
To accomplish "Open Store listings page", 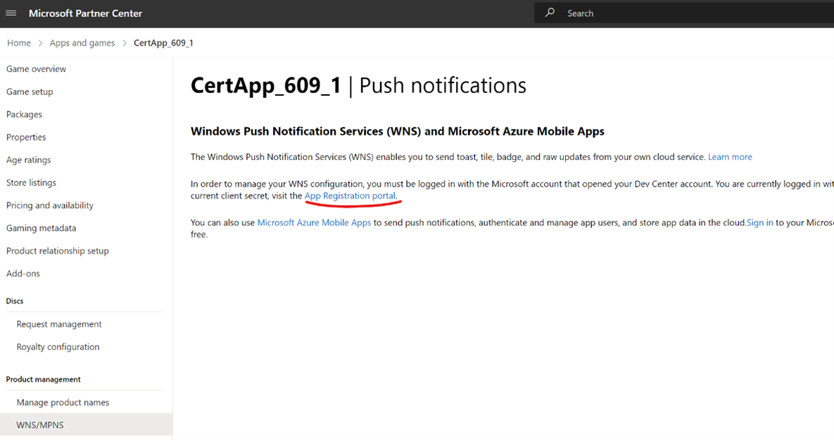I will [x=31, y=182].
